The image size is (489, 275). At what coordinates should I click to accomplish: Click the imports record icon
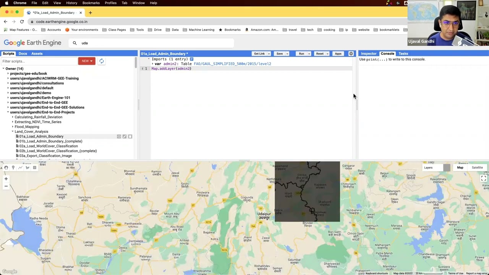point(192,59)
